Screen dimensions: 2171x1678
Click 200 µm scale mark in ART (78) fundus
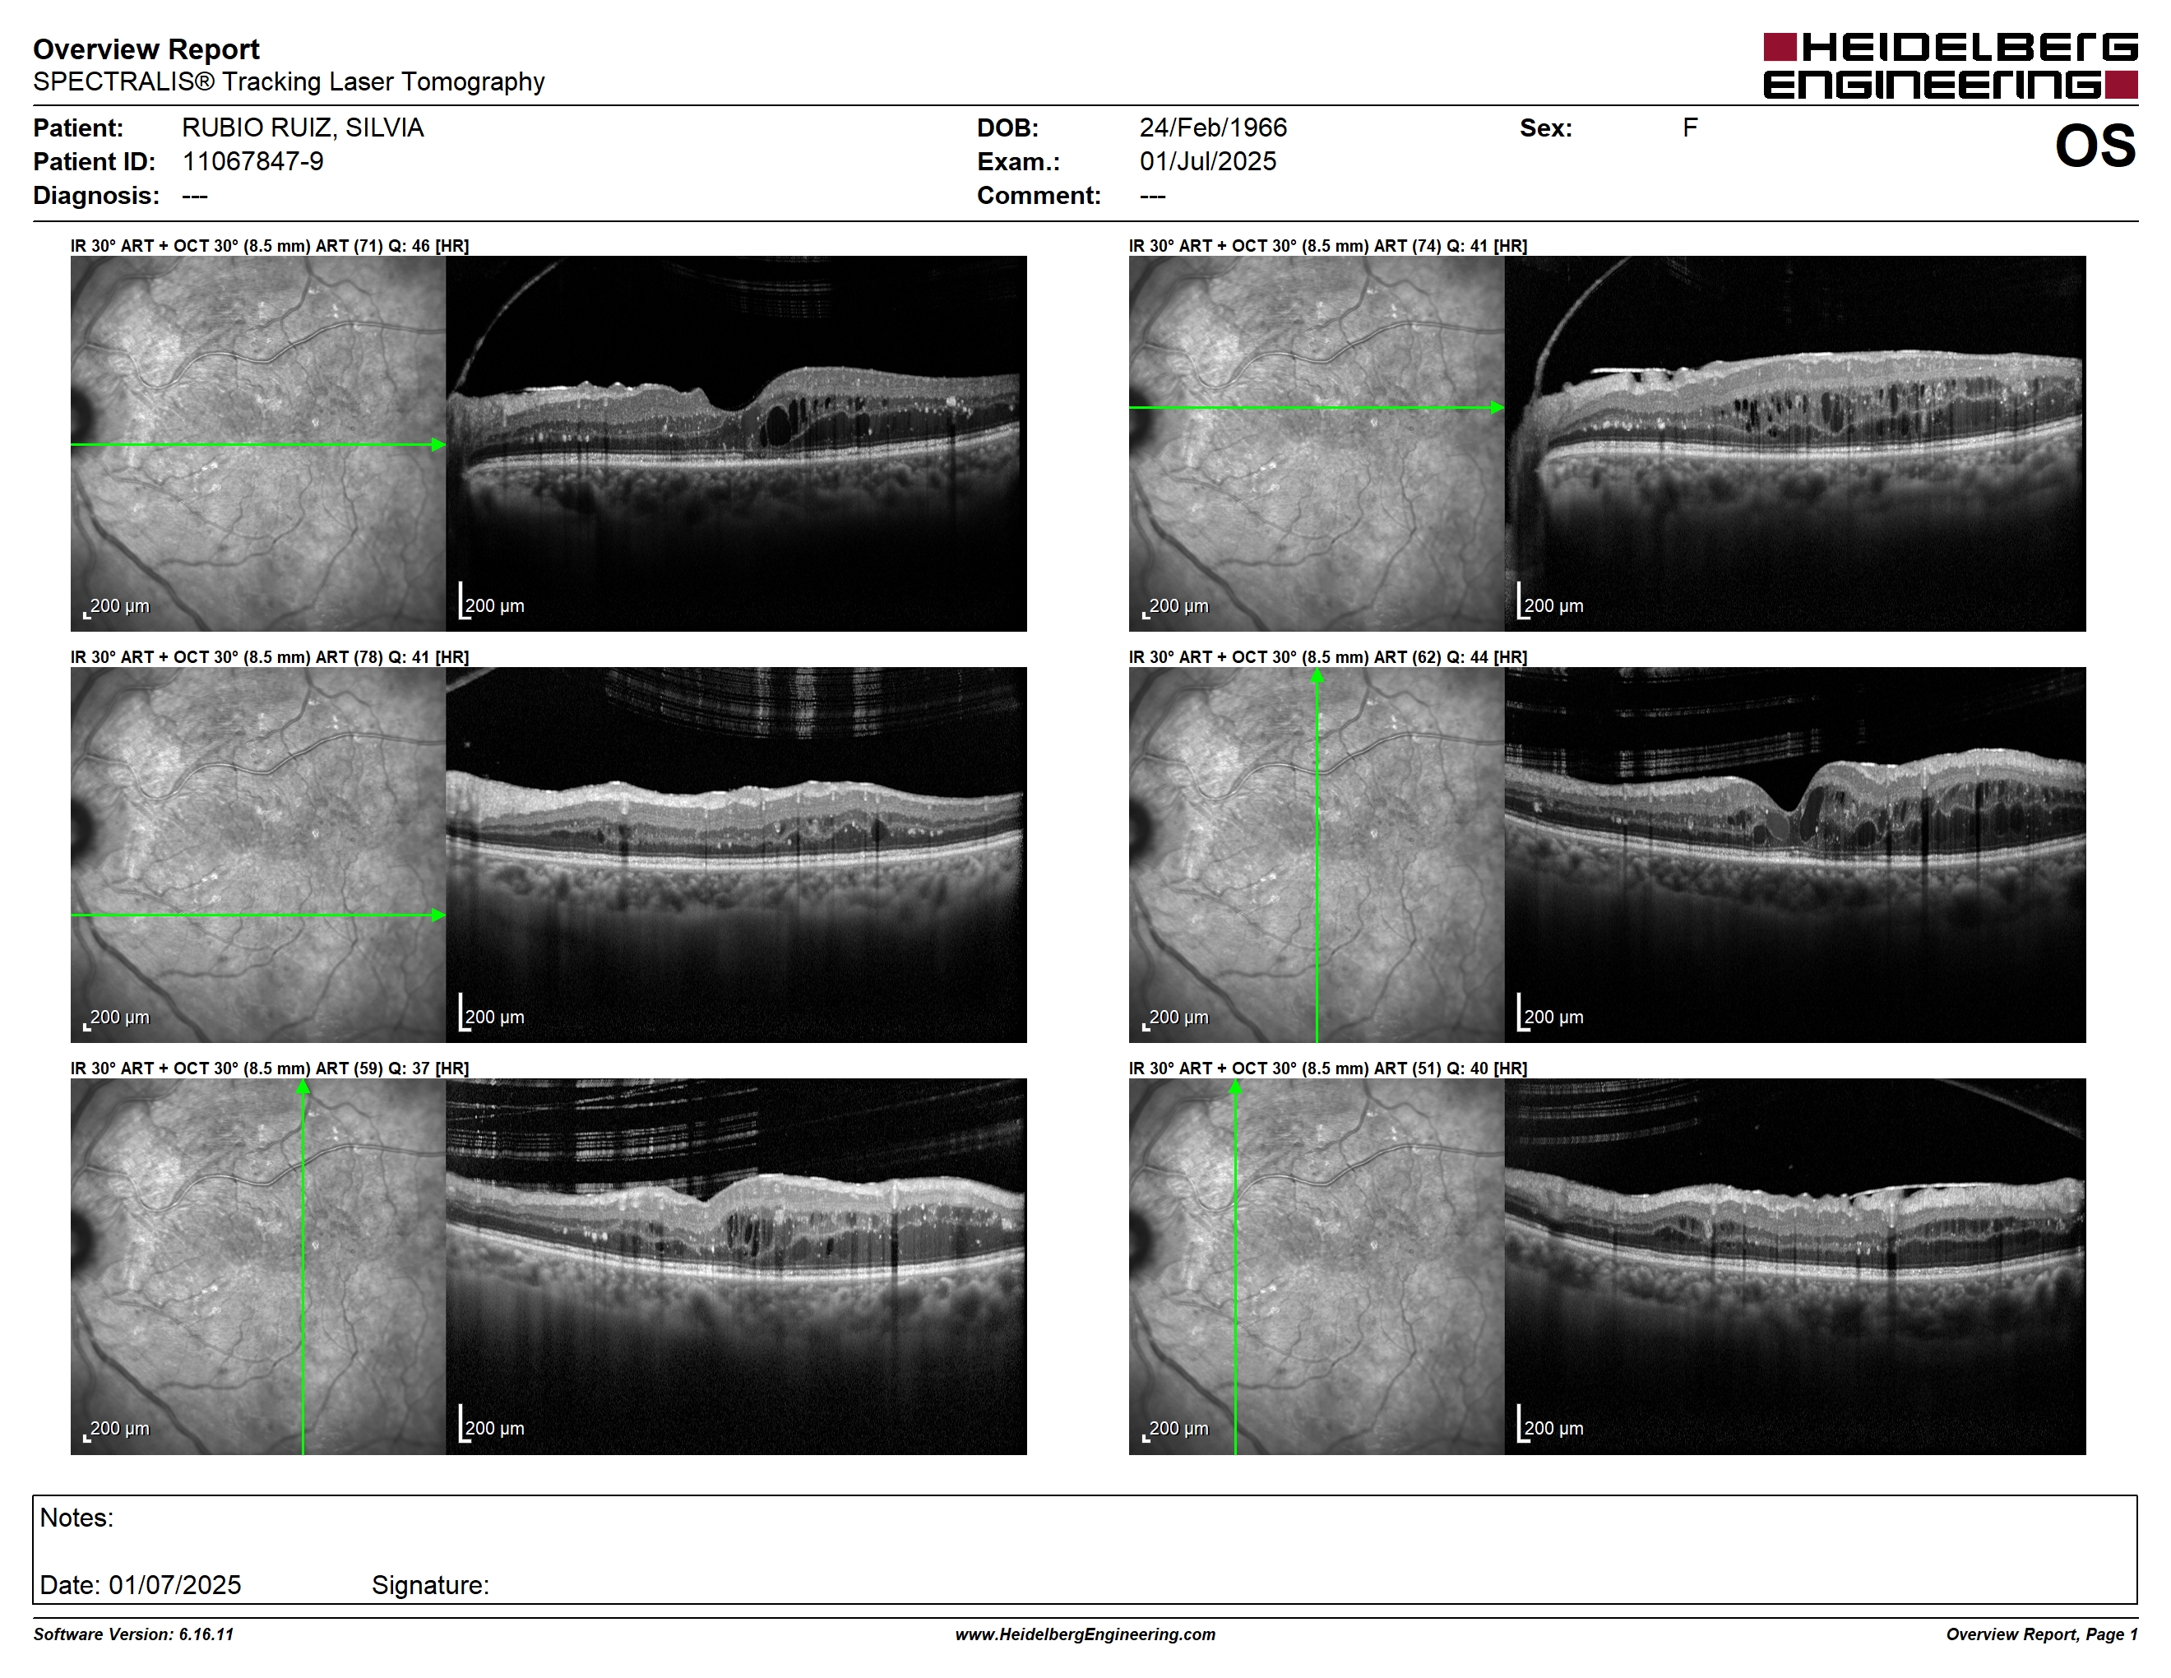[116, 1018]
